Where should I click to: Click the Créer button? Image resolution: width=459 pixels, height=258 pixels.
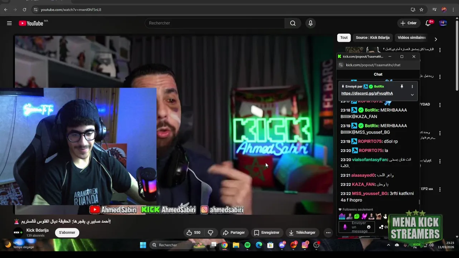click(x=409, y=23)
